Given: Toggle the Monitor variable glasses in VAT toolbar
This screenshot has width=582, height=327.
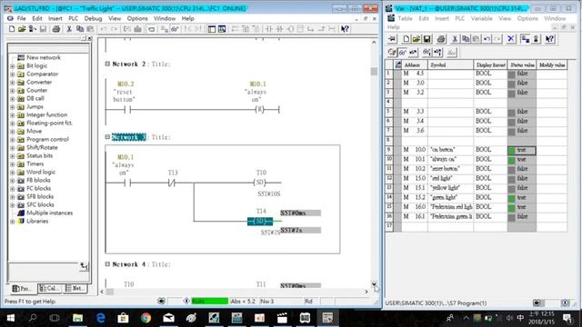Looking at the screenshot, I should [x=402, y=53].
